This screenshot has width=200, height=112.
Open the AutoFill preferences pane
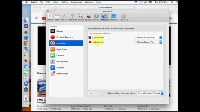coord(64,17)
